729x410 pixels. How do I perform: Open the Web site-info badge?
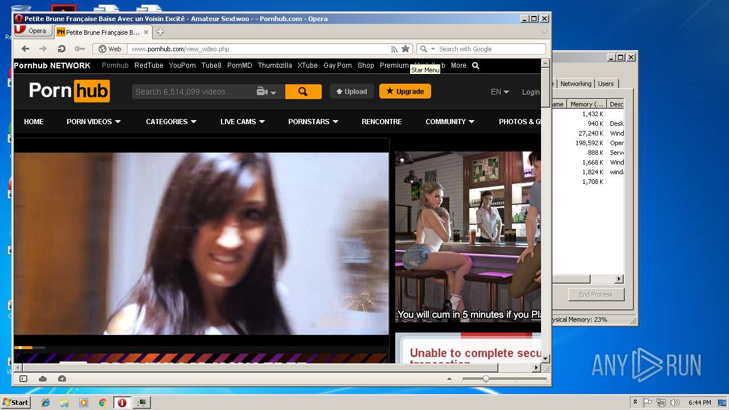click(110, 49)
